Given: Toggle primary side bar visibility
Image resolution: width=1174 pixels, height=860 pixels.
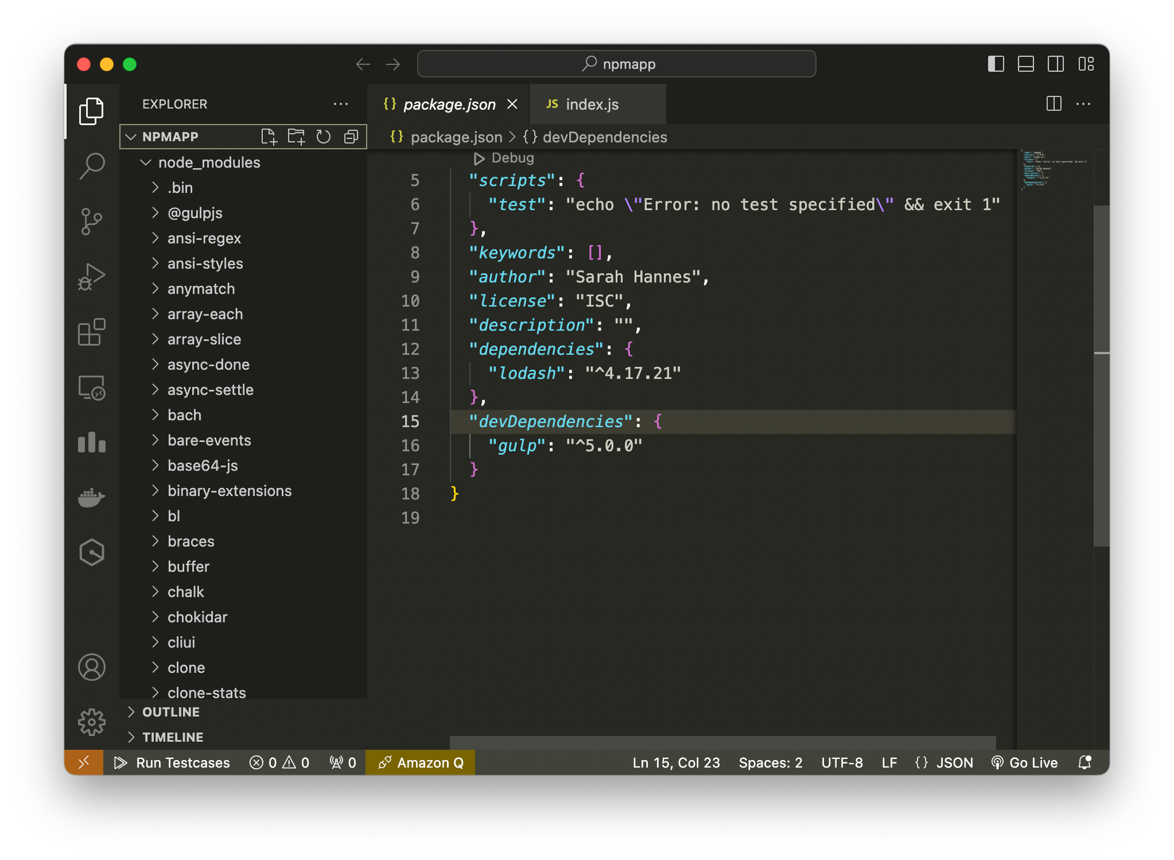Looking at the screenshot, I should (x=996, y=64).
